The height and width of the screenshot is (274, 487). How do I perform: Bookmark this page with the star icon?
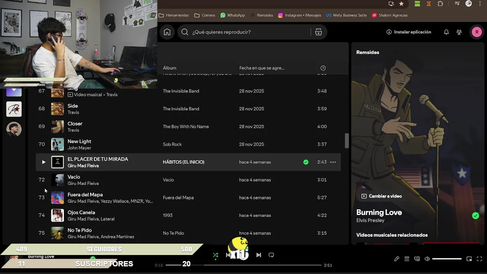(x=401, y=4)
